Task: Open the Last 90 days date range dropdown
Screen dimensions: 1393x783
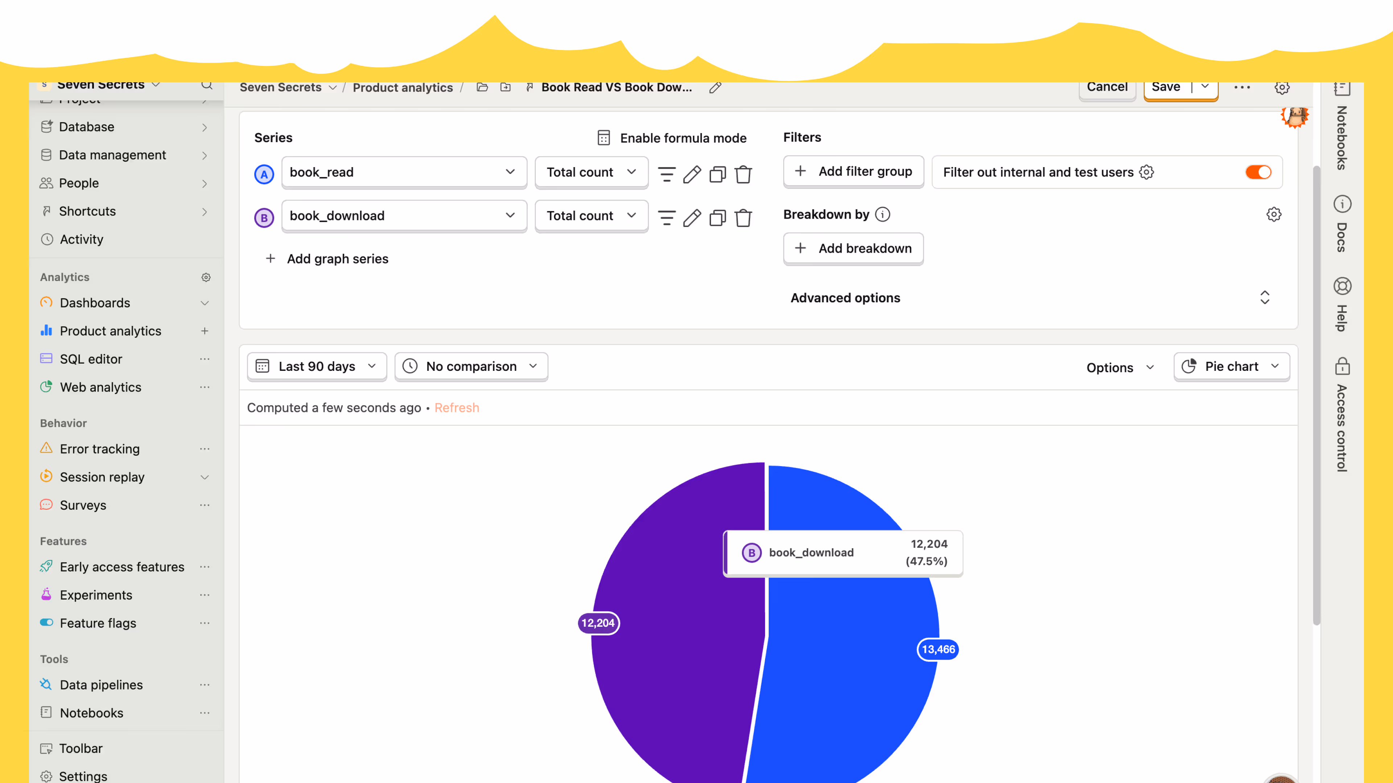Action: (x=317, y=366)
